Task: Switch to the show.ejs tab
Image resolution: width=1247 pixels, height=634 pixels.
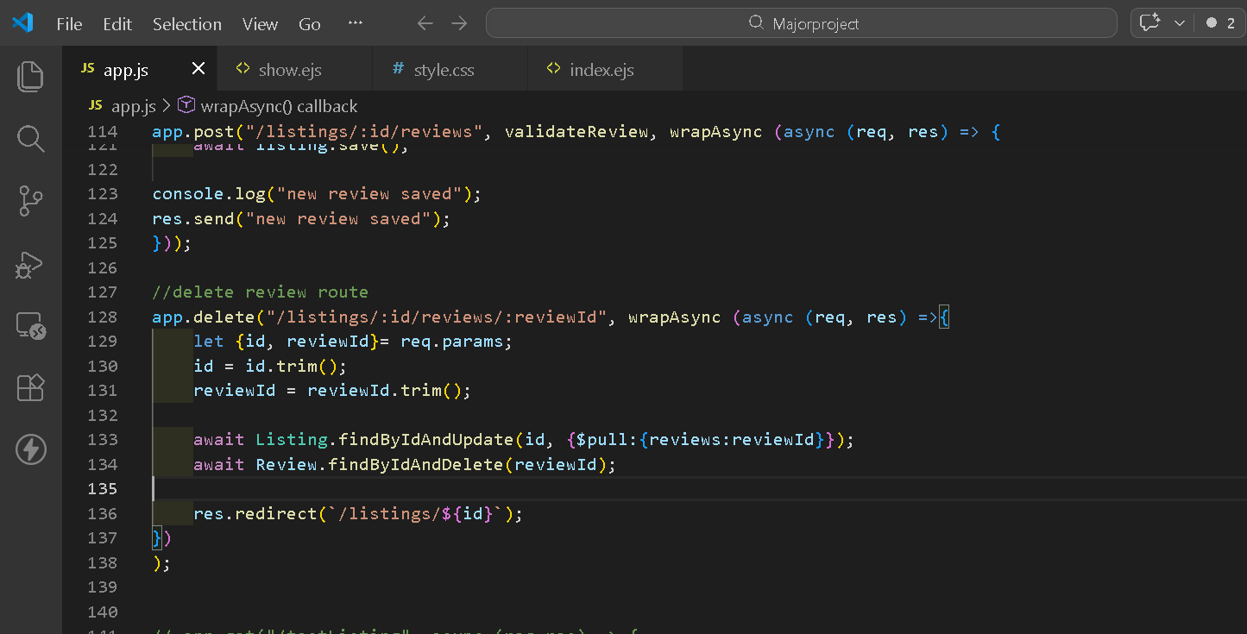Action: pos(290,70)
